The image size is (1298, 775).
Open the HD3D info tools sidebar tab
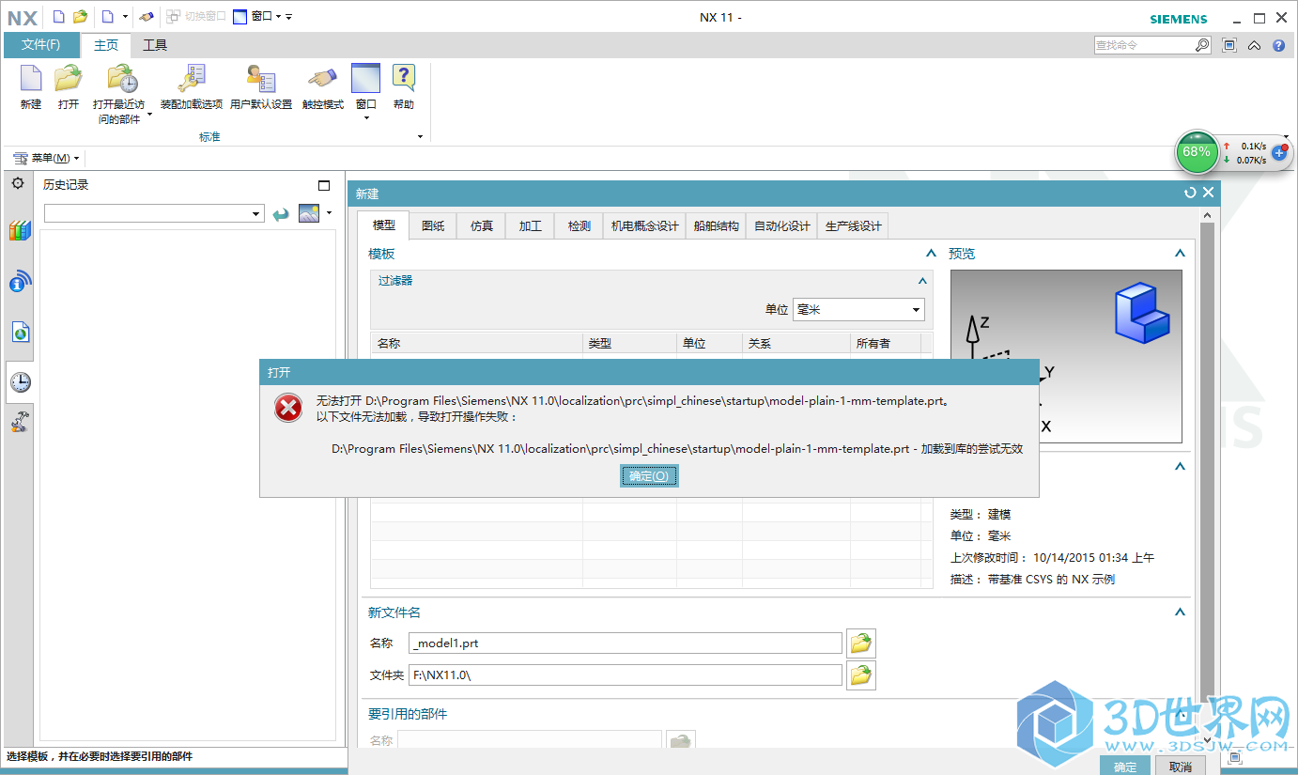tap(20, 281)
